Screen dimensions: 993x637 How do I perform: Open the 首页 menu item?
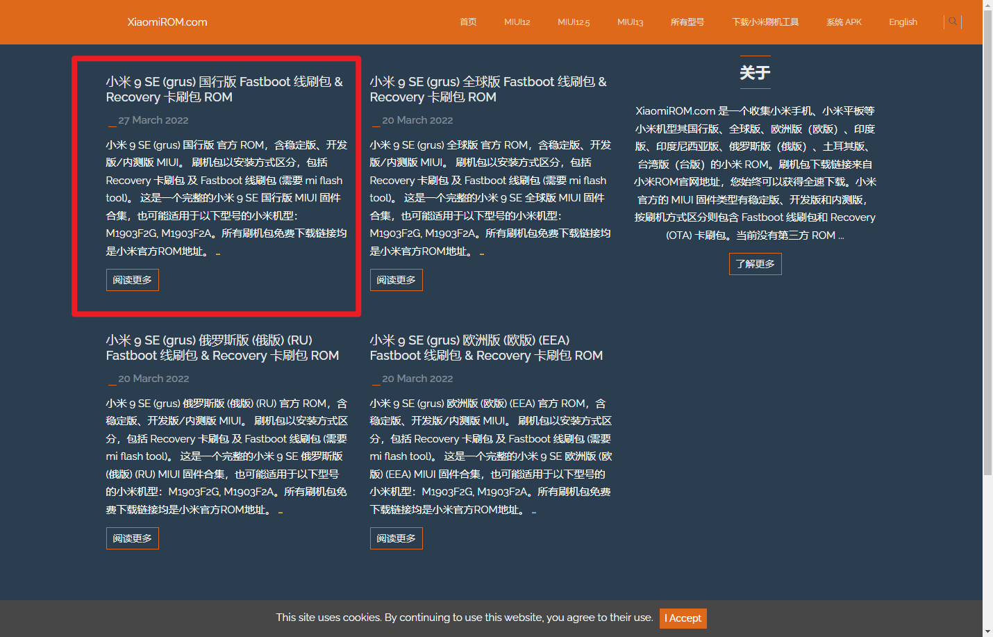(x=468, y=22)
